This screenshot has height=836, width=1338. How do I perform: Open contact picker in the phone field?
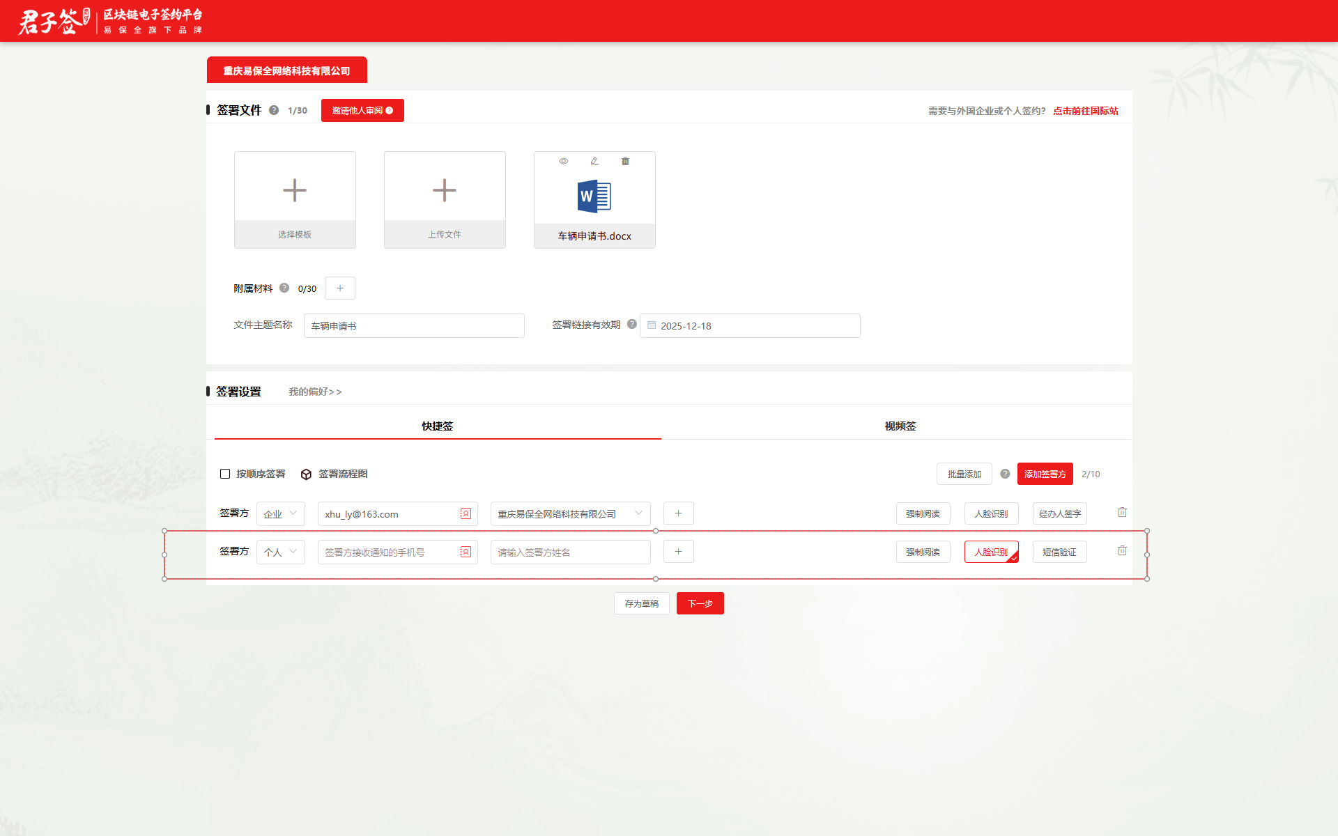(466, 552)
